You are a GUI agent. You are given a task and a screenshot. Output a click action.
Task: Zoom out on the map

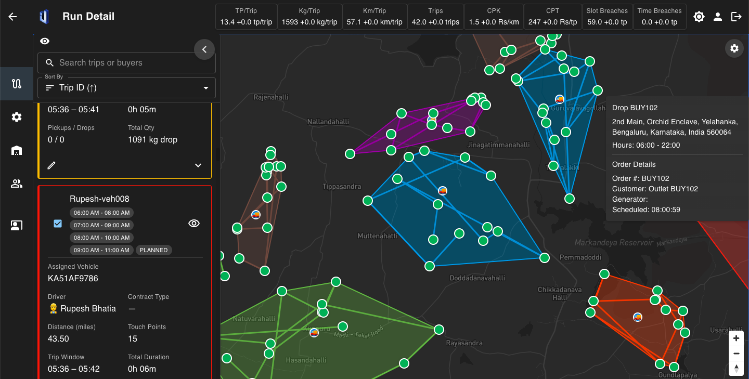click(x=736, y=354)
